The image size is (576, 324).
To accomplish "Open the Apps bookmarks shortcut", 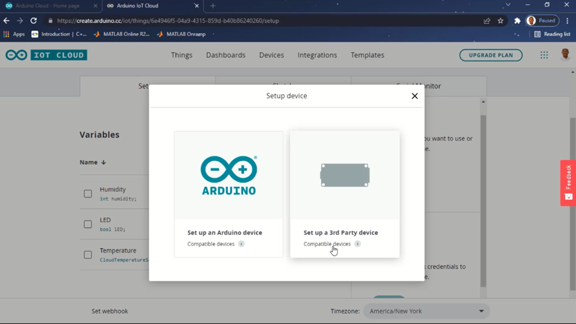I will pos(14,34).
